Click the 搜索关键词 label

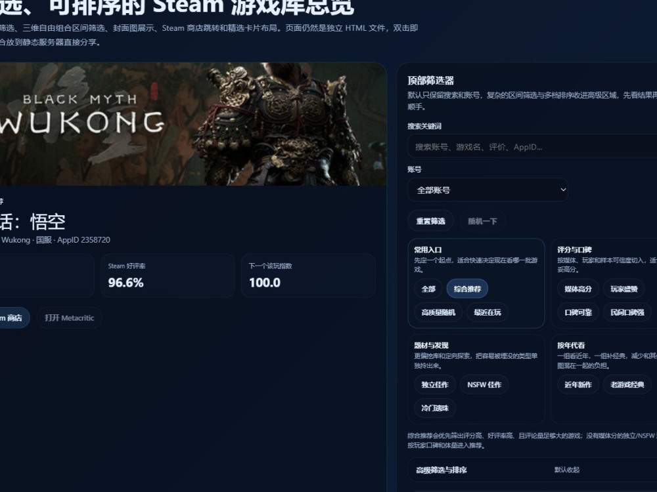coord(424,126)
